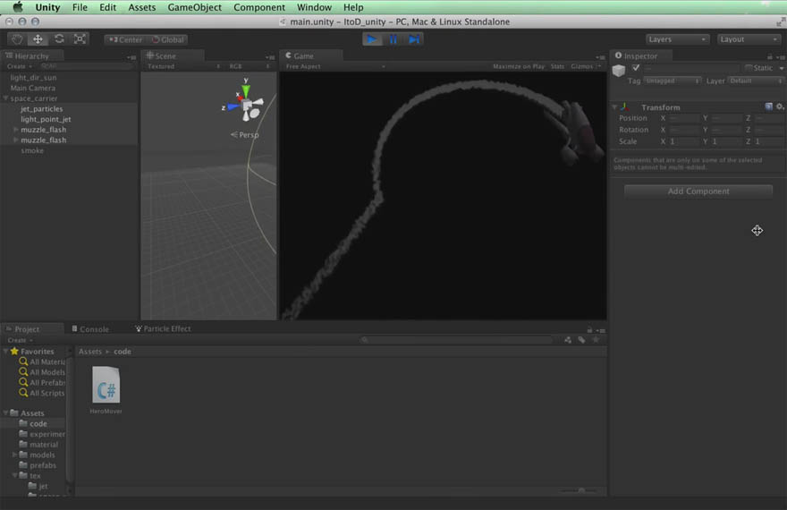Open the Edit menu
This screenshot has width=787, height=510.
click(x=107, y=7)
